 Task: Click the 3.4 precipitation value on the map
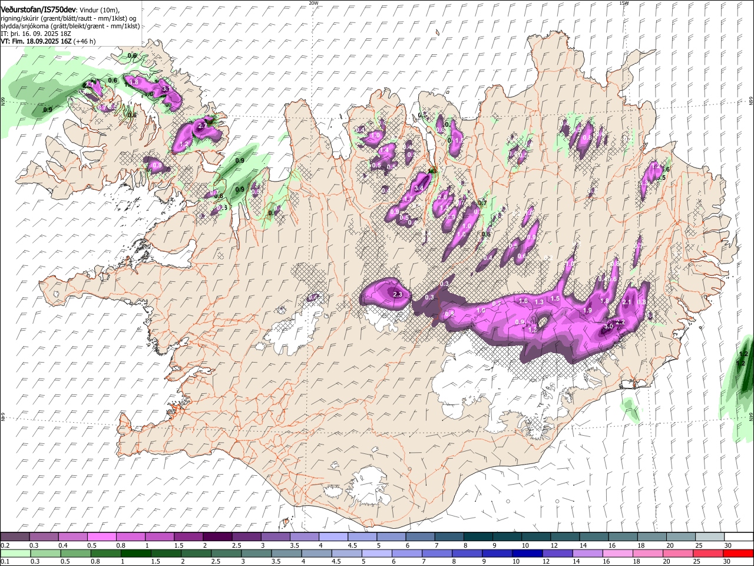click(x=419, y=188)
